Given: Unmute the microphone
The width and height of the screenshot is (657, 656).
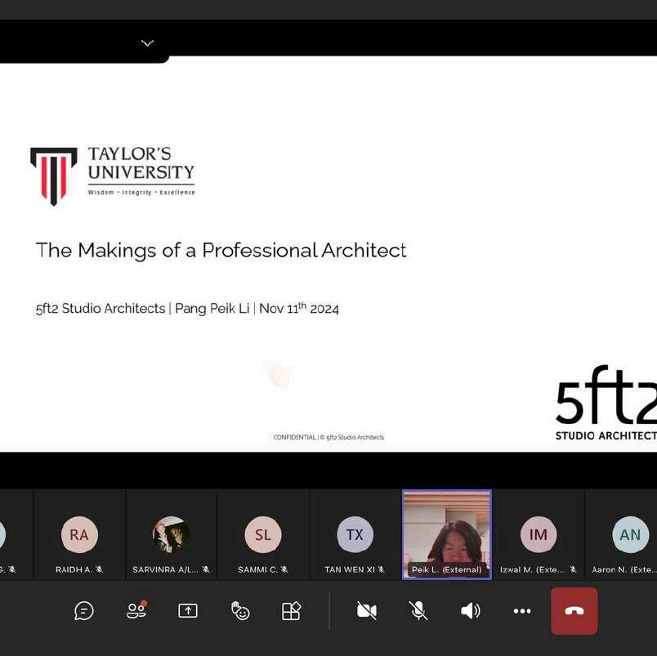Looking at the screenshot, I should coord(418,611).
